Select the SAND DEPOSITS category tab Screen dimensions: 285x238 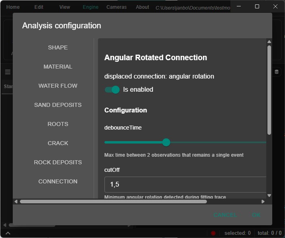point(58,105)
